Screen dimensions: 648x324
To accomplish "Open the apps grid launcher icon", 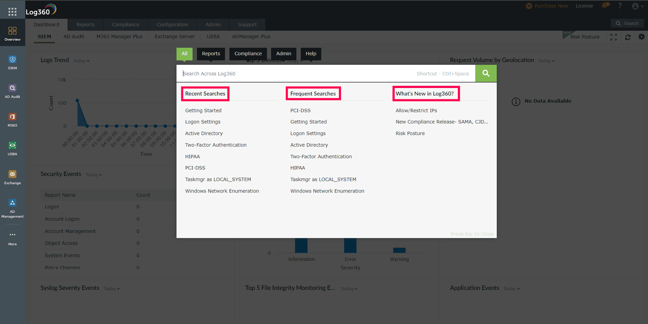I will (x=12, y=12).
